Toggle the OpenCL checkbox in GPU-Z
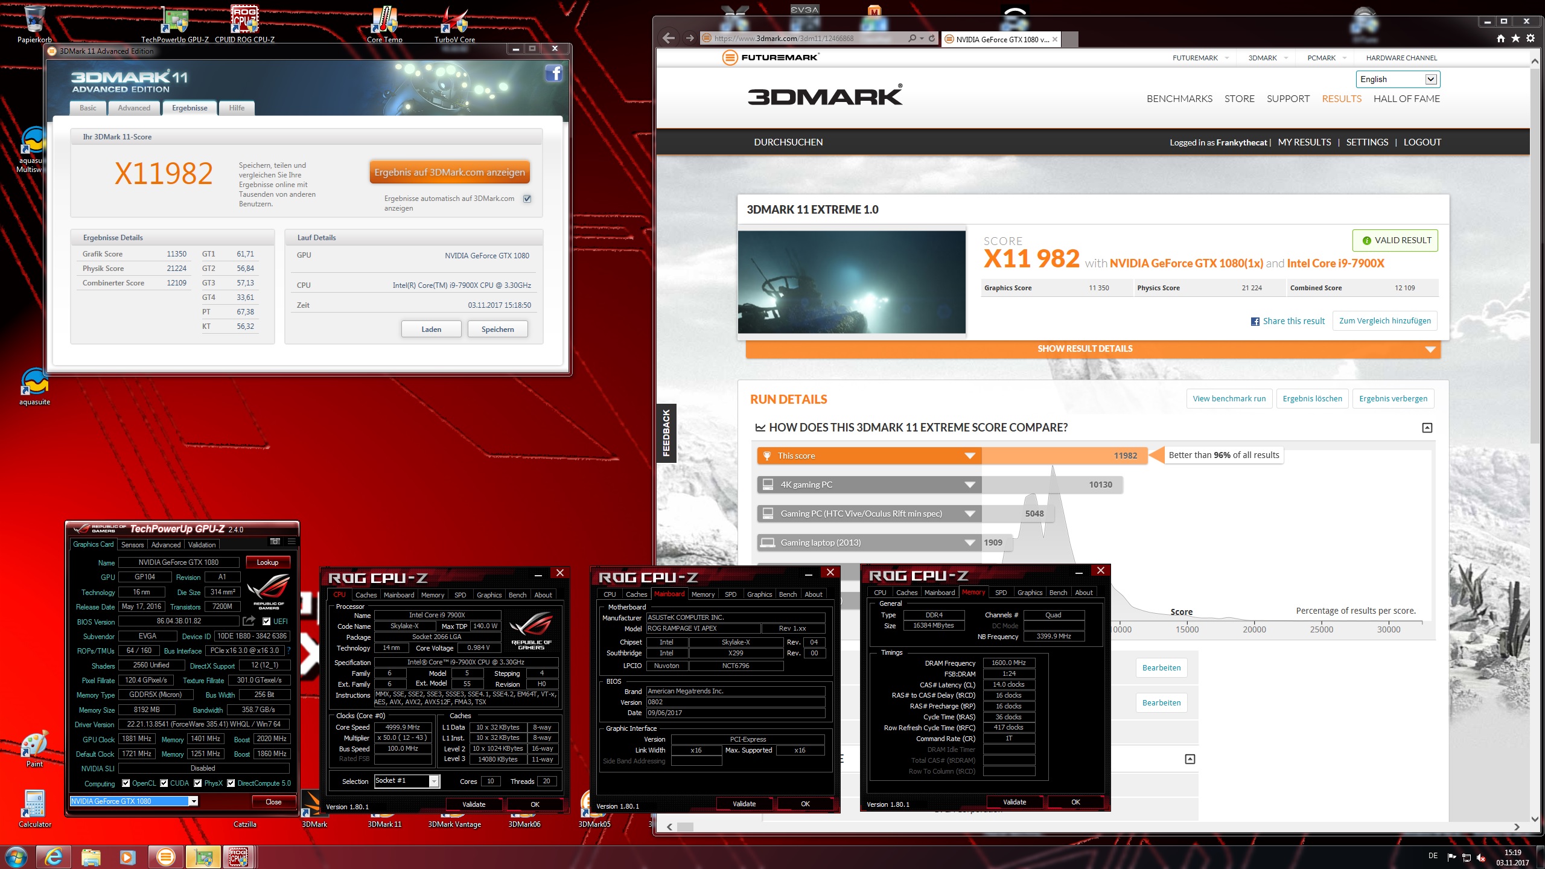The width and height of the screenshot is (1545, 869). click(126, 783)
